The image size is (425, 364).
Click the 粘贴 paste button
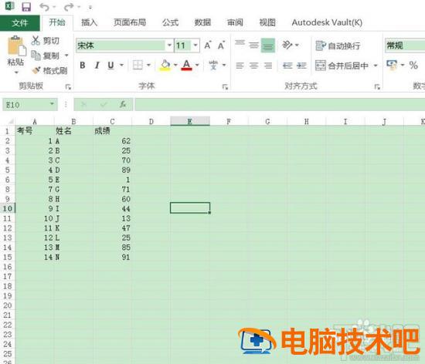(15, 55)
